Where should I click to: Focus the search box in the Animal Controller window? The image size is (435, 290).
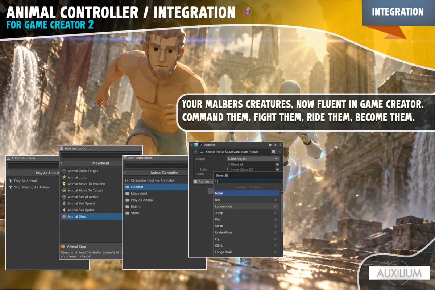click(156, 165)
